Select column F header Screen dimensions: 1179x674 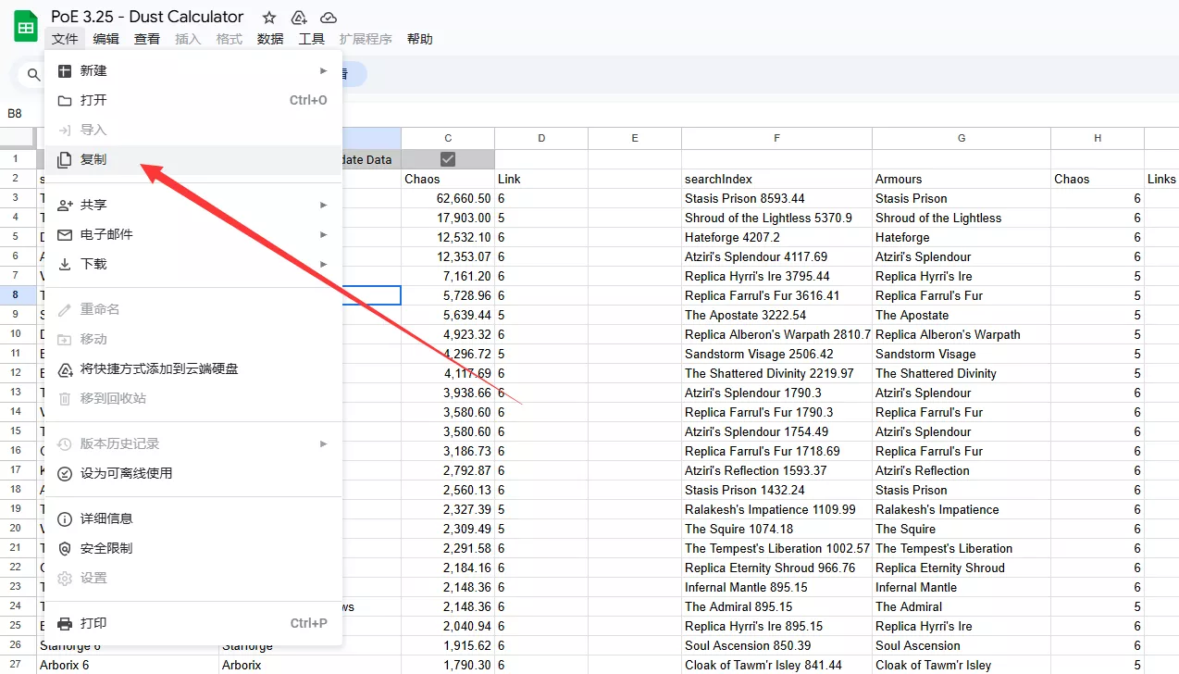coord(776,138)
